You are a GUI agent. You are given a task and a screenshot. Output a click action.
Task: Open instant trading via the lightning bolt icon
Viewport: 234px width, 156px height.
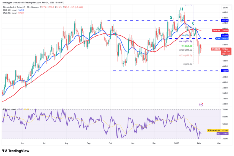[201, 104]
